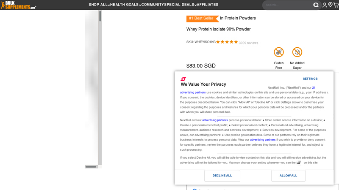Click the search magnifier icon
Viewport: 339px width, 190px height.
point(316,5)
